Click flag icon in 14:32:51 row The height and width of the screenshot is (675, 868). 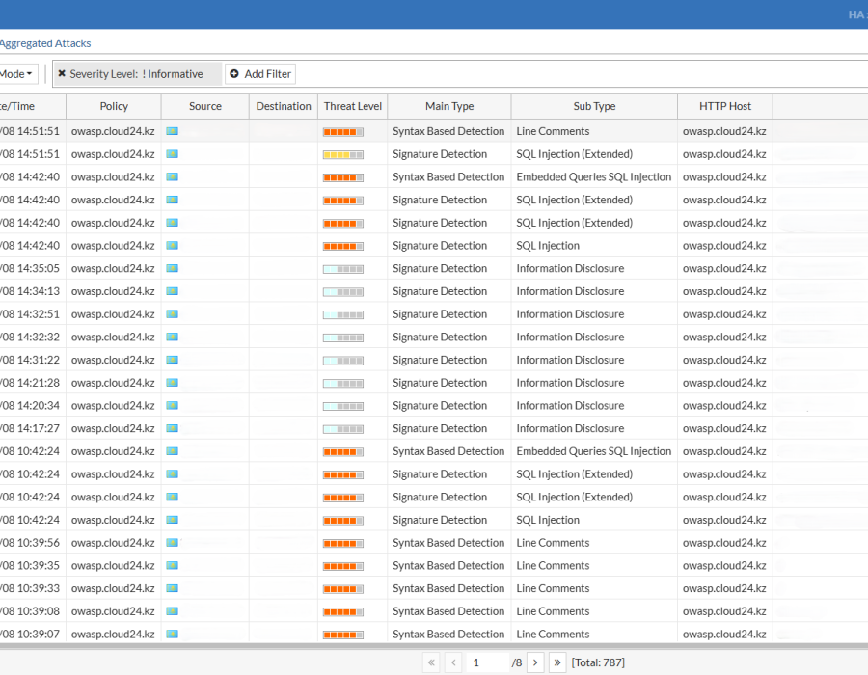tap(173, 313)
